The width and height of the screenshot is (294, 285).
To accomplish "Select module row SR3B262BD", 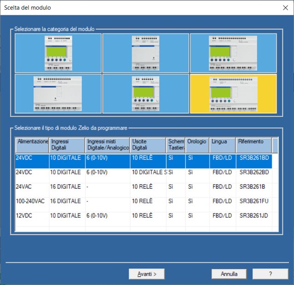I will click(144, 175).
